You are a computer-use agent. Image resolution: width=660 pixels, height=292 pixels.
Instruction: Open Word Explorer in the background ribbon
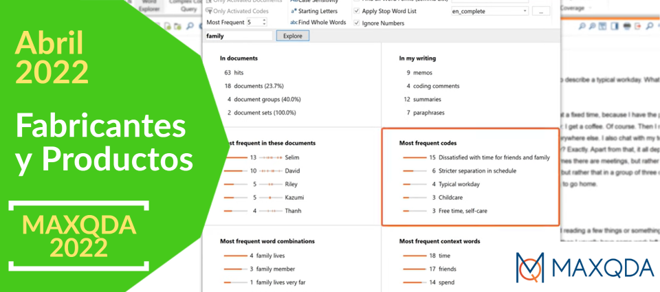tap(149, 5)
